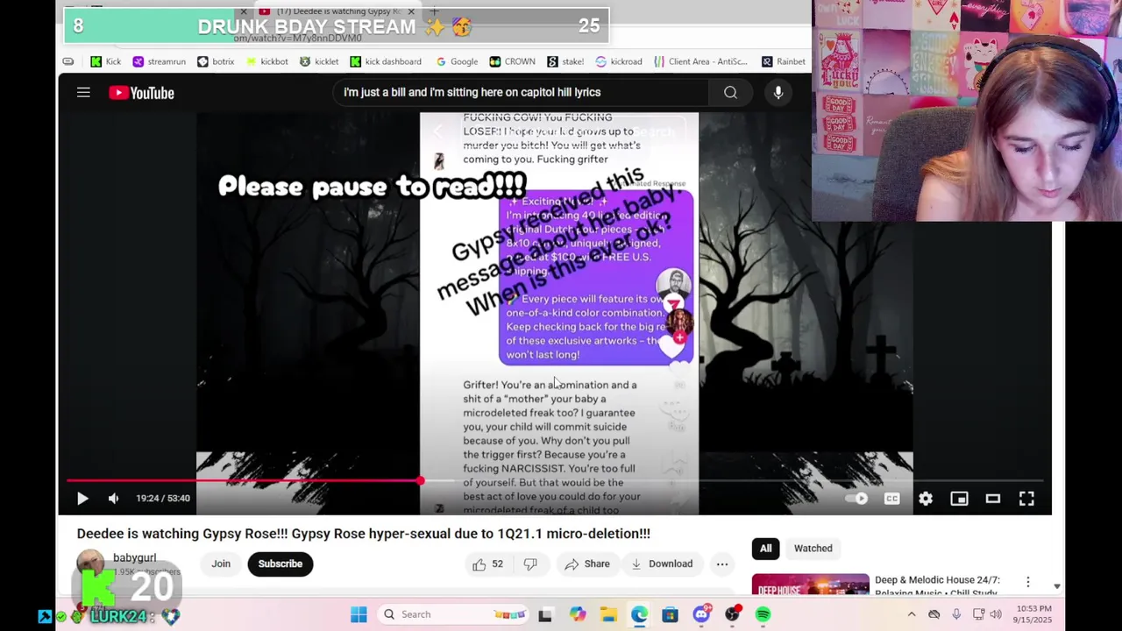Open the kickbot bookmark
1122x631 pixels.
click(x=266, y=61)
